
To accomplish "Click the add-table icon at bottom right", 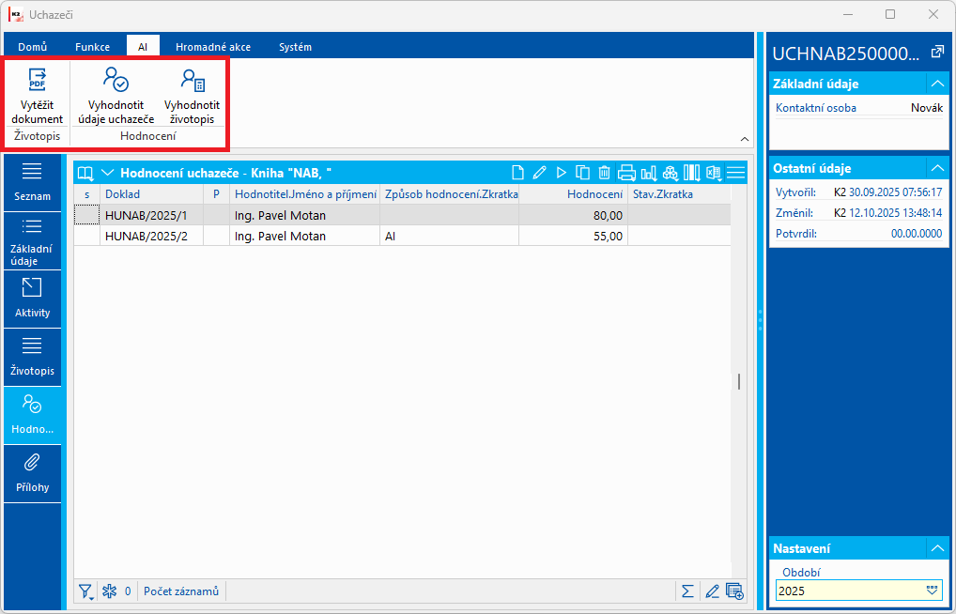I will [x=734, y=591].
